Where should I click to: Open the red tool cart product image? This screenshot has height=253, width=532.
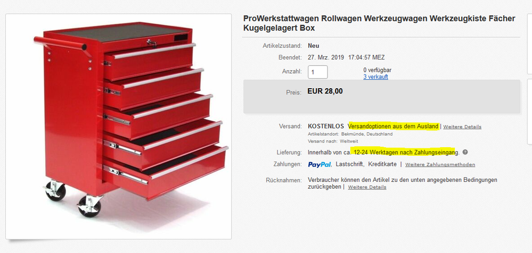[118, 126]
